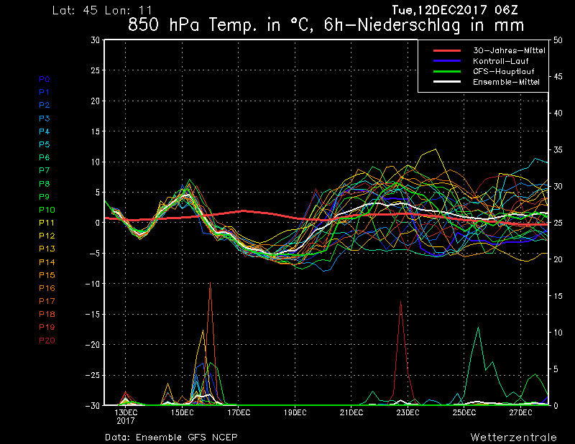Click the P18 ensemble member label

(47, 314)
